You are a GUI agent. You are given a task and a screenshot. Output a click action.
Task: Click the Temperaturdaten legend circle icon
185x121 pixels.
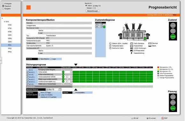110,46
